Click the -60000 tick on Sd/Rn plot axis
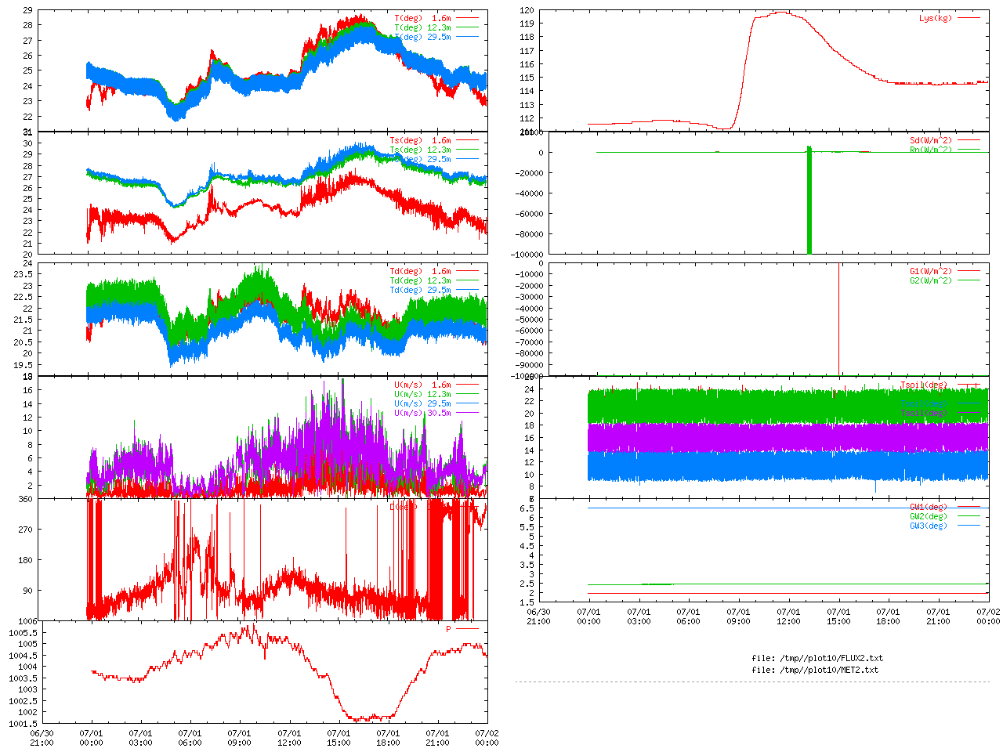Image resolution: width=1003 pixels, height=752 pixels. pos(529,215)
